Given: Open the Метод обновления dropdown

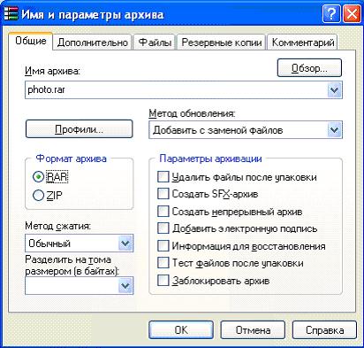Looking at the screenshot, I should 334,130.
